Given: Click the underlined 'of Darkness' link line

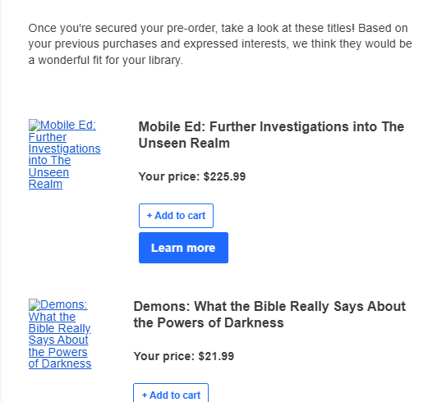Looking at the screenshot, I should 60,363.
